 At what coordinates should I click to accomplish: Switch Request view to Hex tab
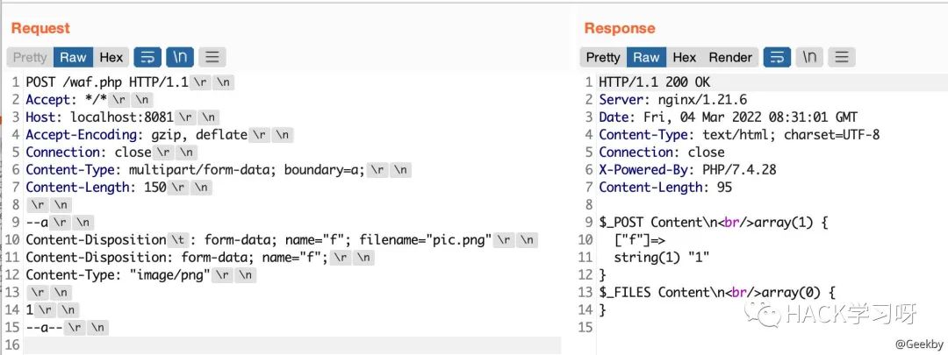111,57
